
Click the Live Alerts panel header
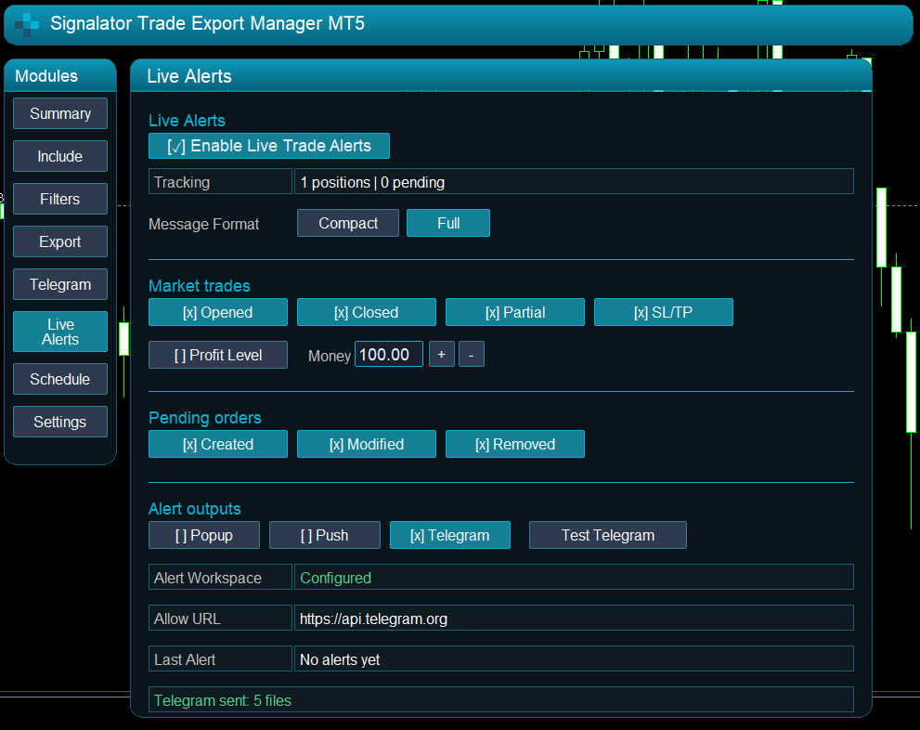coord(500,76)
